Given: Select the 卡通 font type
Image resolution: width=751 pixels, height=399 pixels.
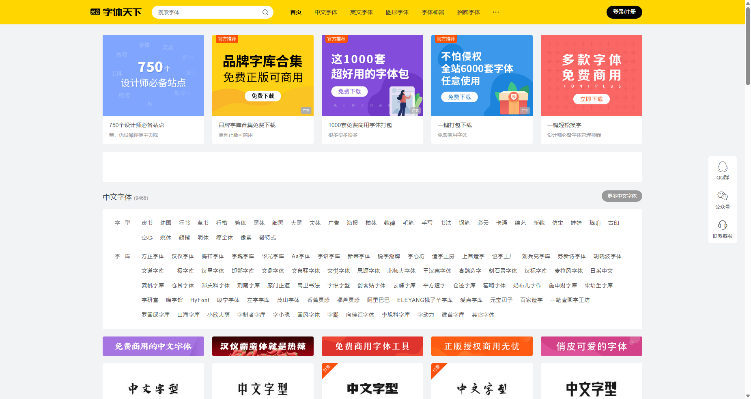Looking at the screenshot, I should pyautogui.click(x=502, y=223).
